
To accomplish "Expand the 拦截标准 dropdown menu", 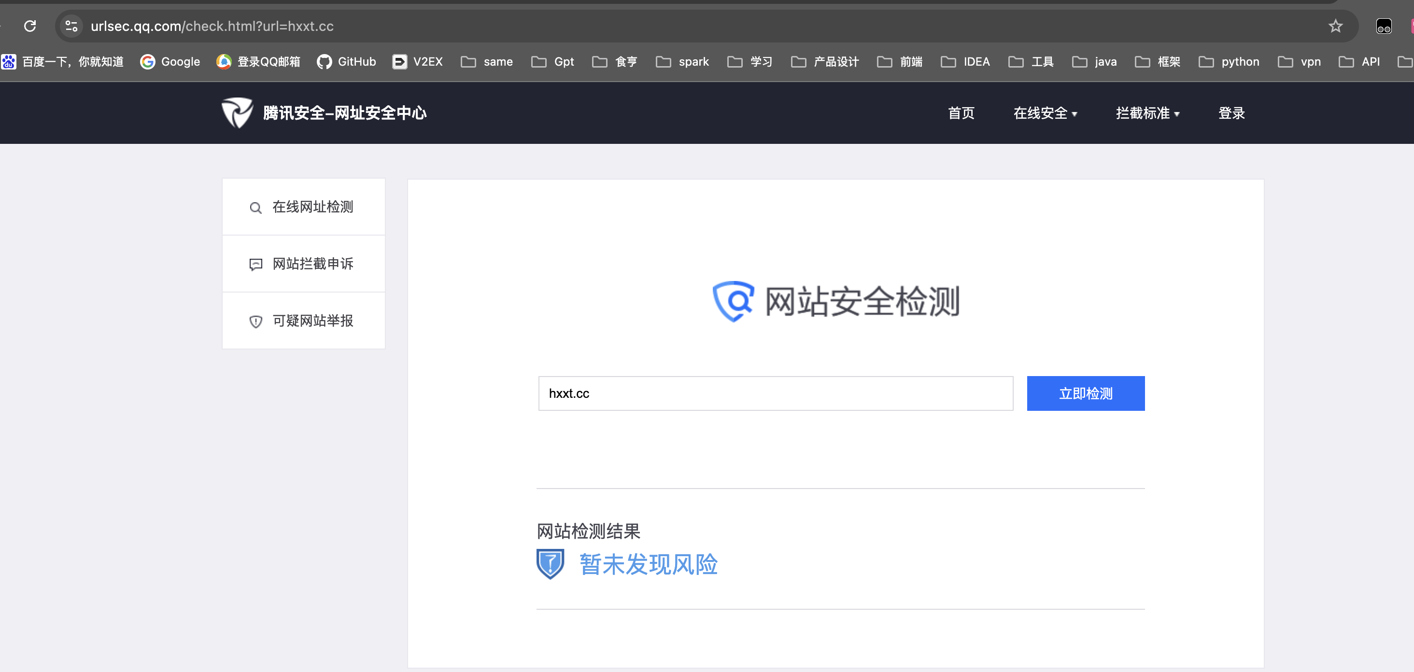I will (x=1147, y=113).
